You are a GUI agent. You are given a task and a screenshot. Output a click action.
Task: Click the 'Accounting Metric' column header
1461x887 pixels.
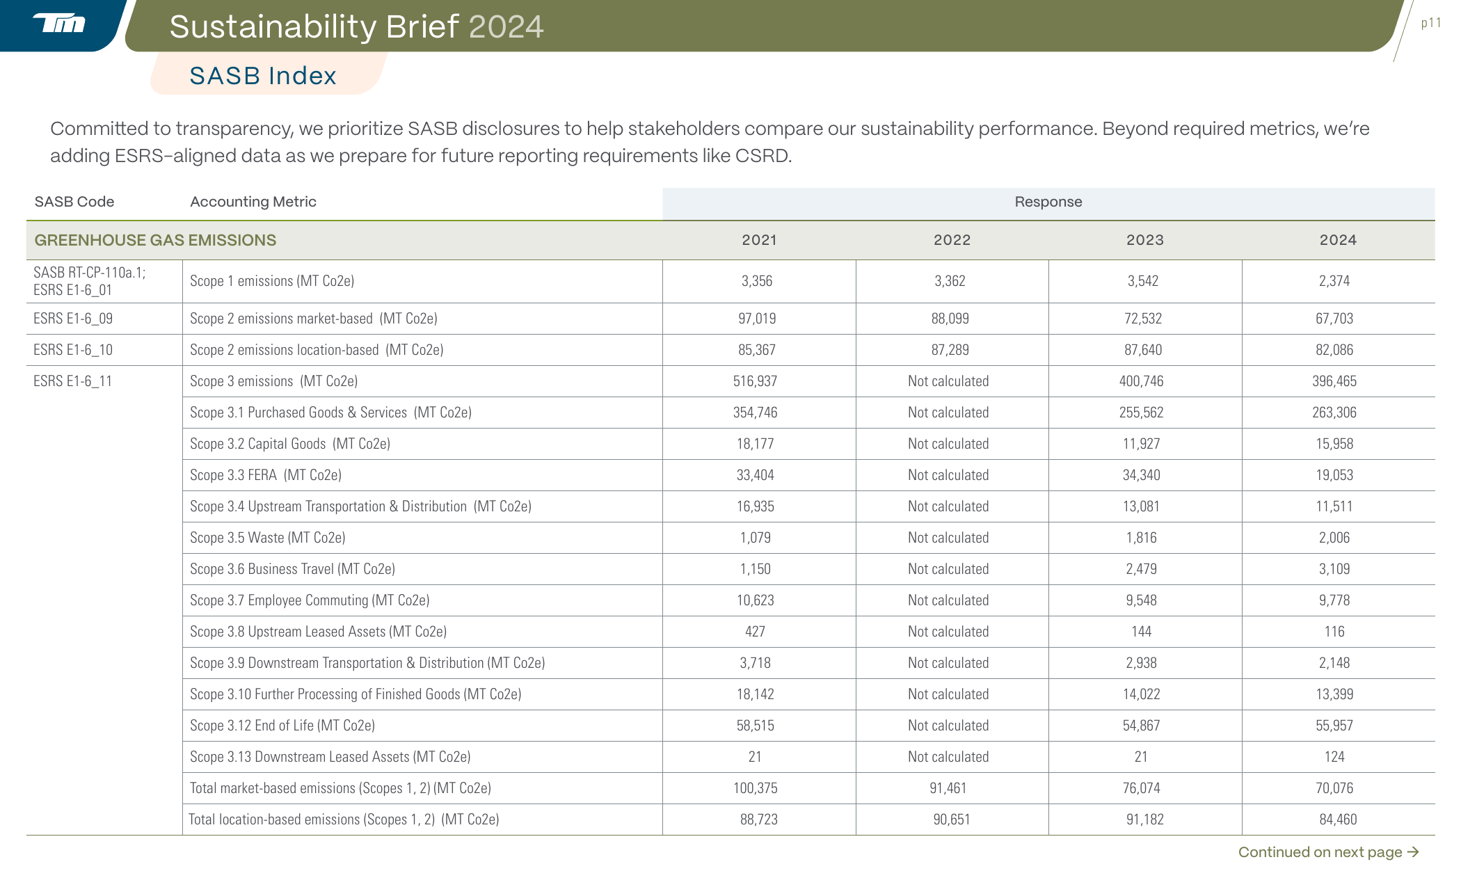(253, 202)
